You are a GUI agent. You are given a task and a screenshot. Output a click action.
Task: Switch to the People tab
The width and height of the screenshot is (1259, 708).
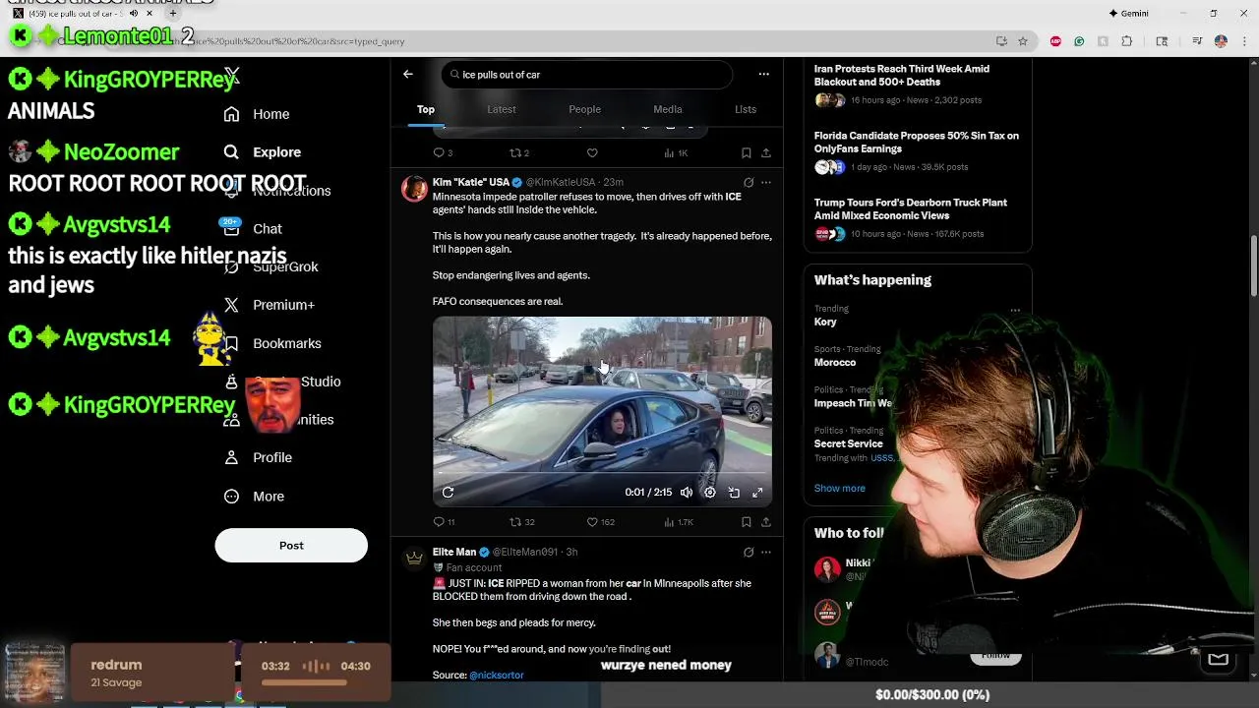(x=584, y=109)
